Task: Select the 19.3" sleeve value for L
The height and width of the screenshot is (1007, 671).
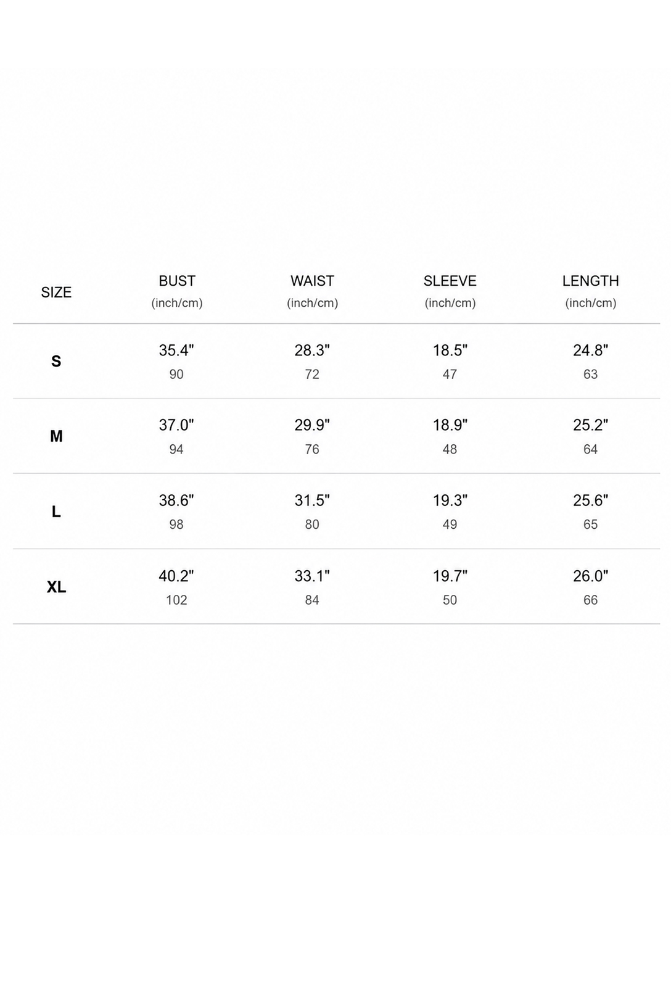Action: [450, 500]
